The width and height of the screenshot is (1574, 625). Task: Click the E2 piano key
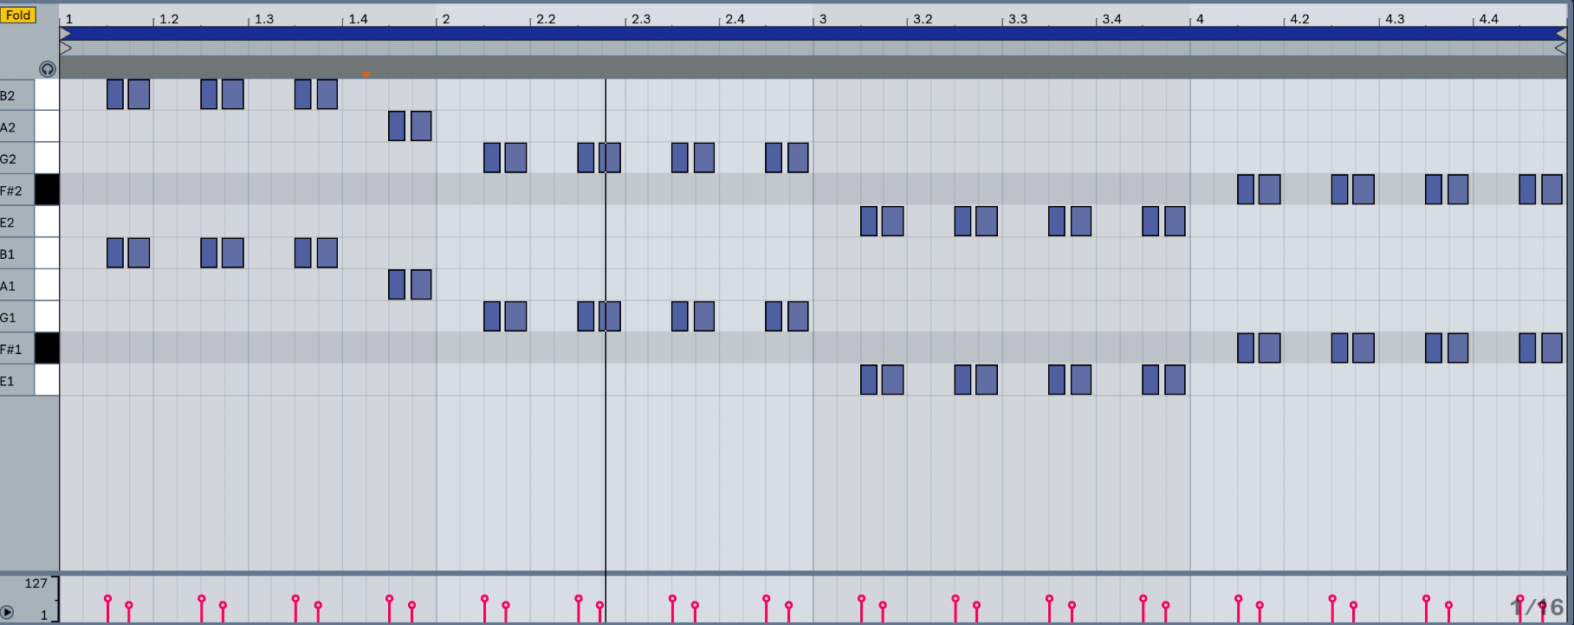click(47, 222)
